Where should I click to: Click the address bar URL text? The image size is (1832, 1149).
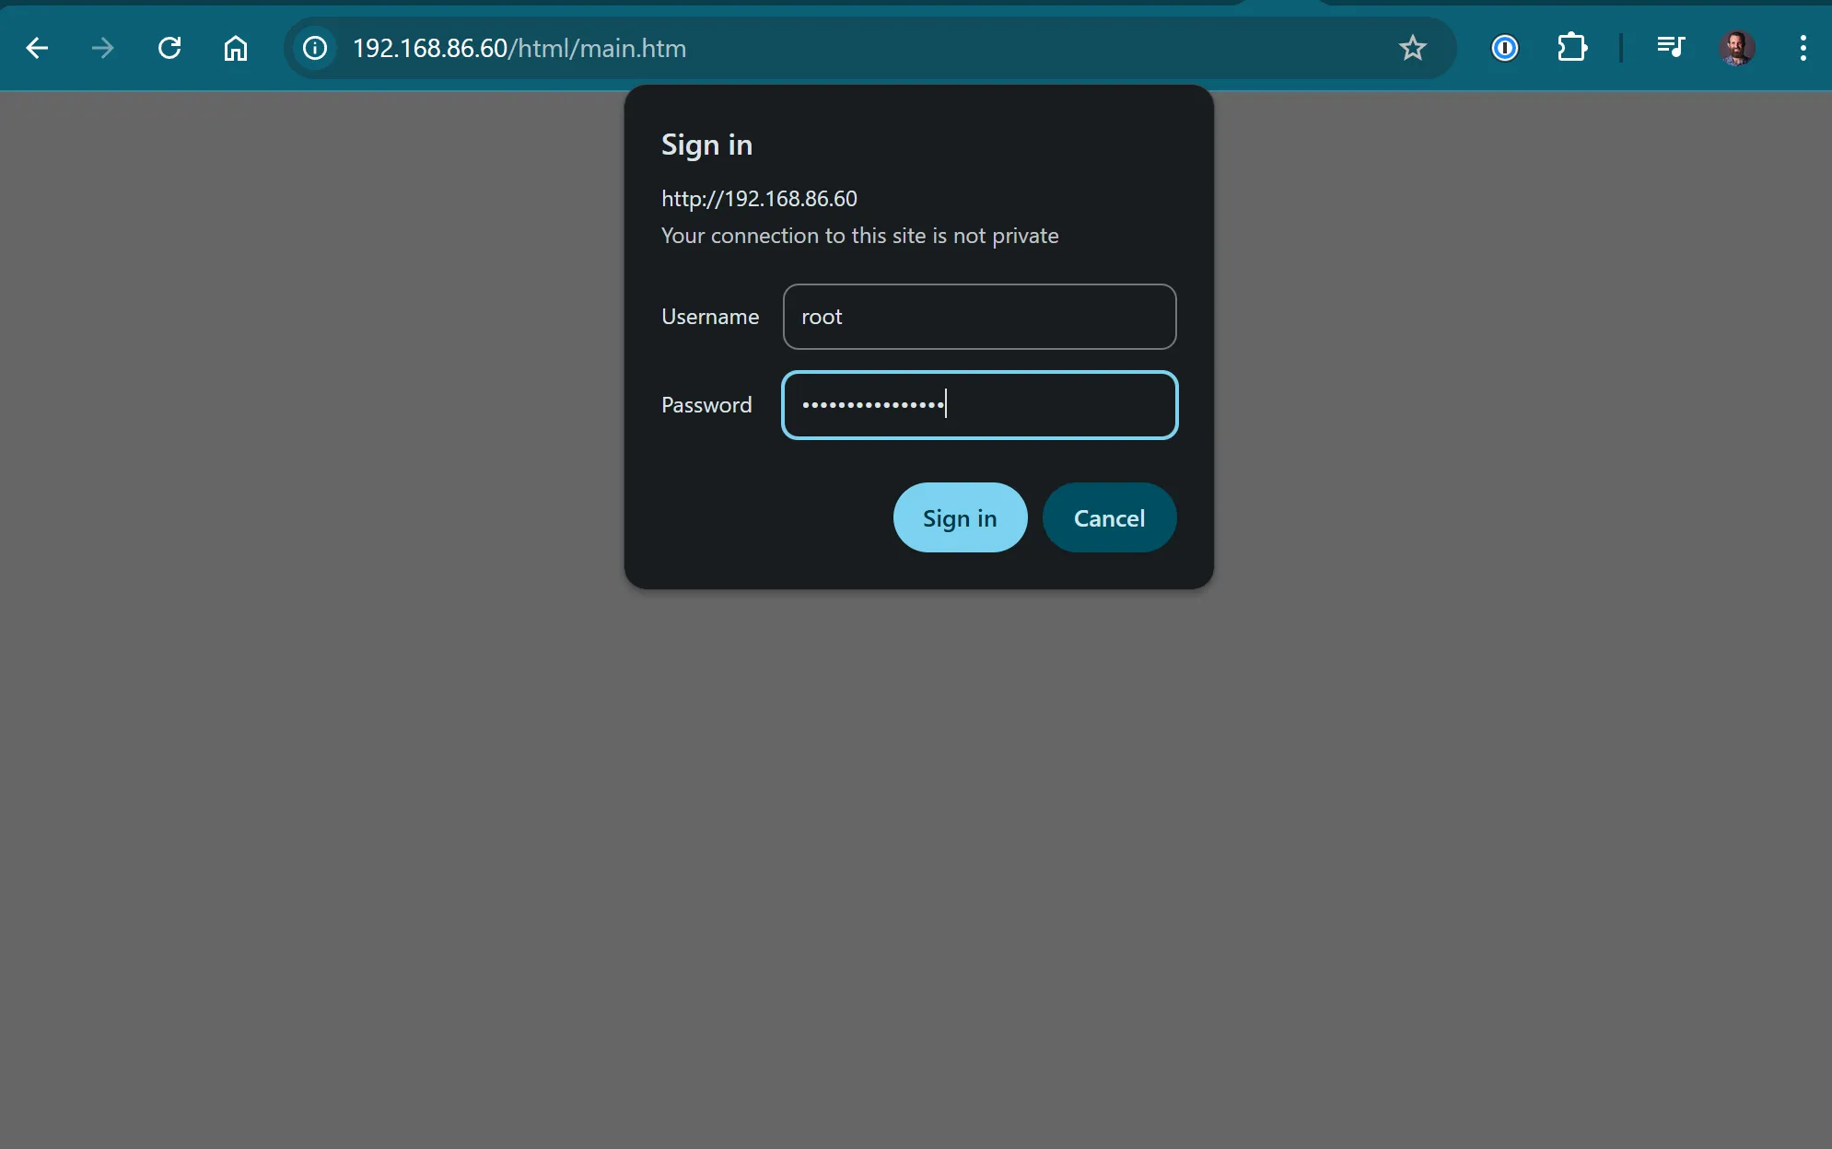pyautogui.click(x=519, y=48)
